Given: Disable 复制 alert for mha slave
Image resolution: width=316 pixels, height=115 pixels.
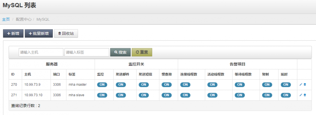Looking at the screenshot, I should [x=267, y=95].
